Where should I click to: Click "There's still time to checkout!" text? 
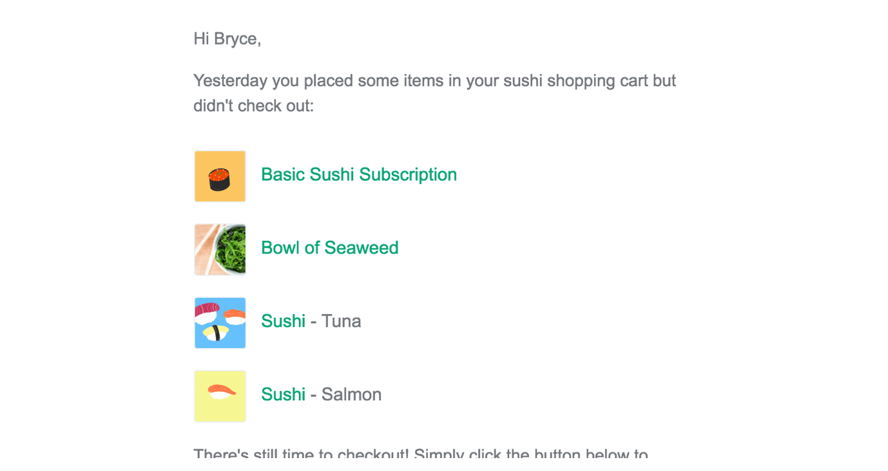[301, 454]
